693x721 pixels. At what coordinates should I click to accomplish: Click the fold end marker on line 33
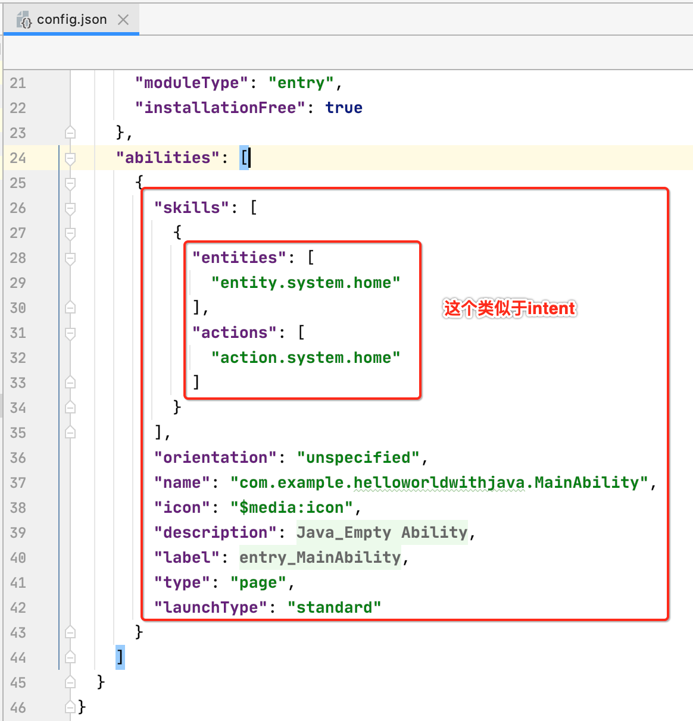pyautogui.click(x=70, y=383)
